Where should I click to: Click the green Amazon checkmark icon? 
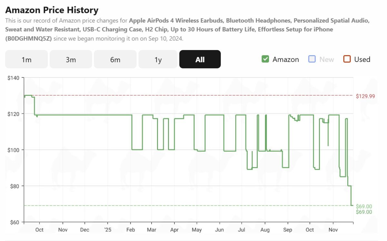coord(265,59)
